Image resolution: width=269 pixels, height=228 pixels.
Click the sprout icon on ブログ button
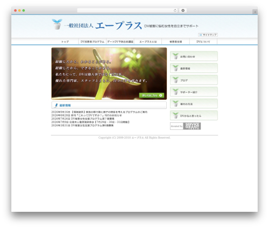(175, 80)
